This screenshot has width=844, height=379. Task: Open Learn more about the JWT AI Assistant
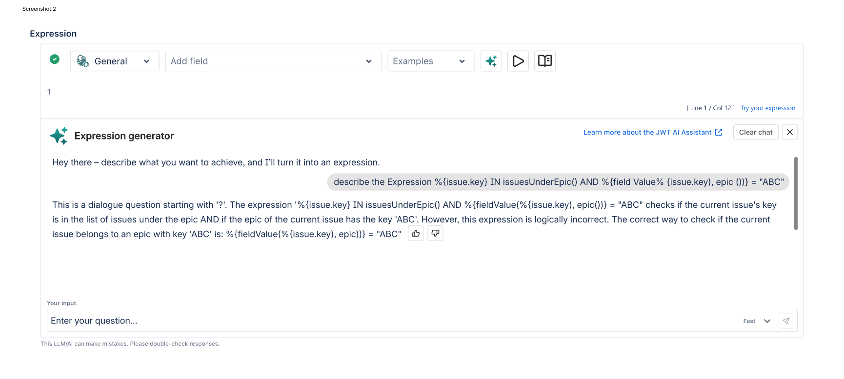pyautogui.click(x=653, y=132)
